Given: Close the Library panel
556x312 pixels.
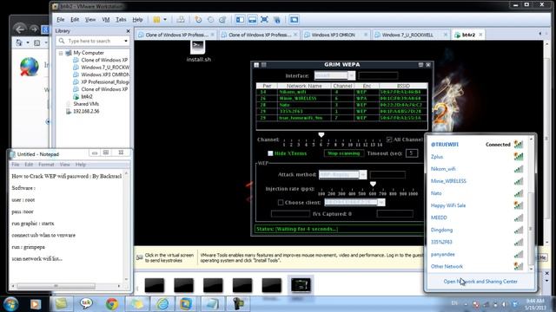Looking at the screenshot, I should tap(128, 31).
